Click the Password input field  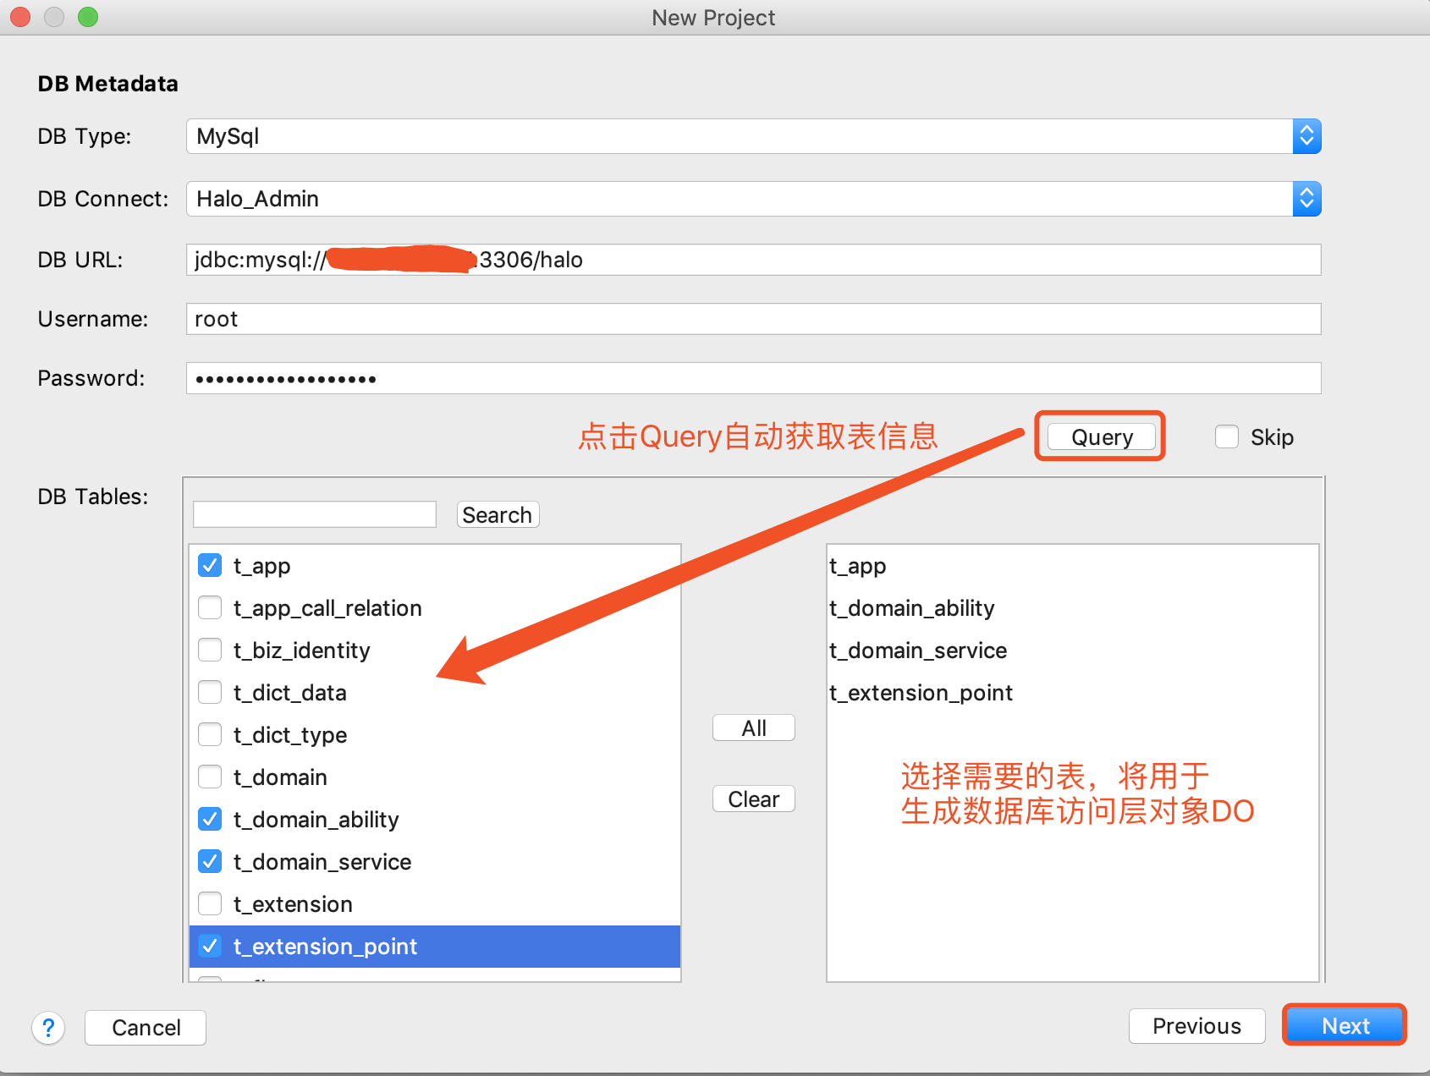tap(752, 378)
